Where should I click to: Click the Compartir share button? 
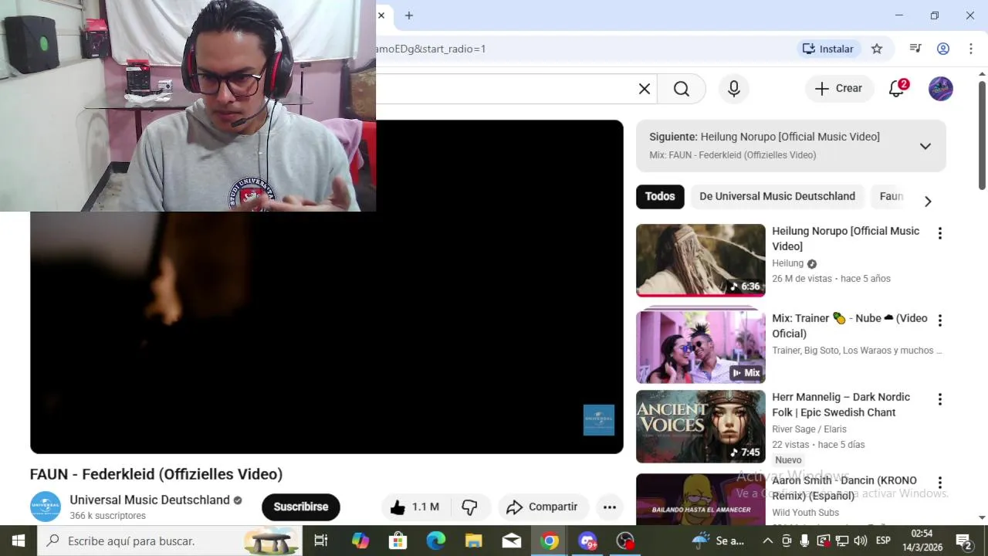point(543,507)
